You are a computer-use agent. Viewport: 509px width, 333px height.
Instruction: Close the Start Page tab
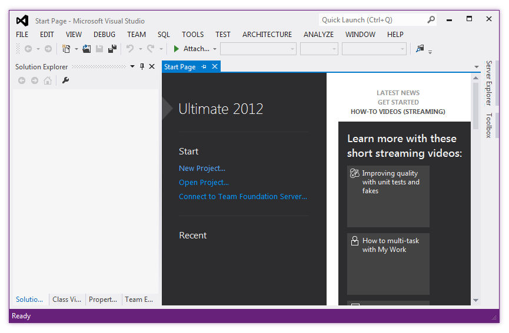point(215,66)
